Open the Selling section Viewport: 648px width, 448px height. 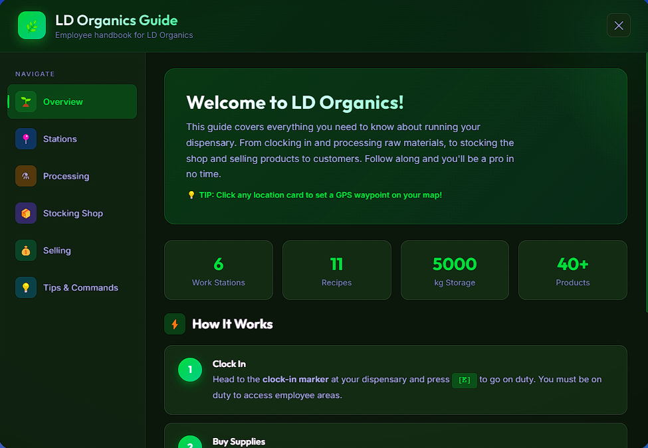click(x=72, y=250)
